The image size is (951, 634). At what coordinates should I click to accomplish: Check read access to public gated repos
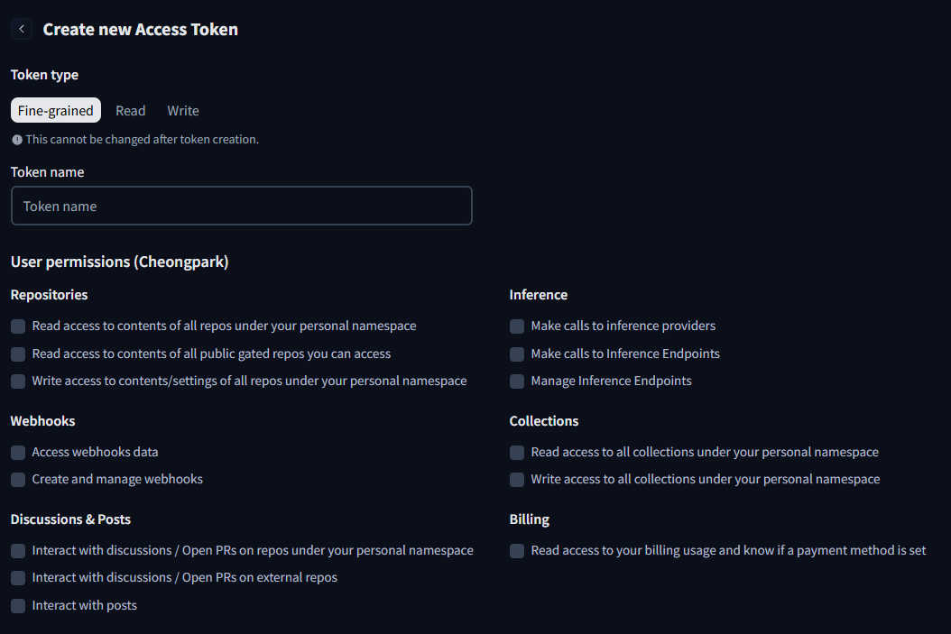click(x=18, y=354)
